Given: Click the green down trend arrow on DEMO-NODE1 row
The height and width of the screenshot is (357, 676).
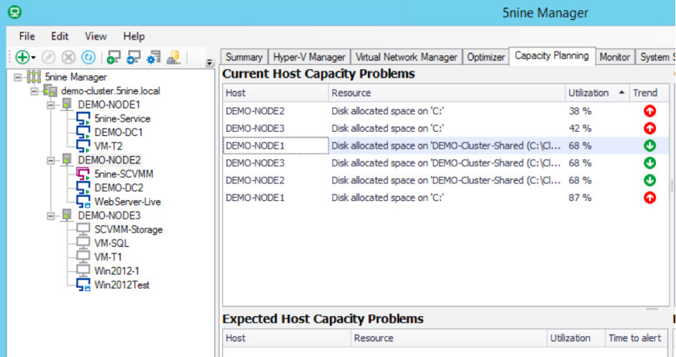Looking at the screenshot, I should click(x=649, y=146).
